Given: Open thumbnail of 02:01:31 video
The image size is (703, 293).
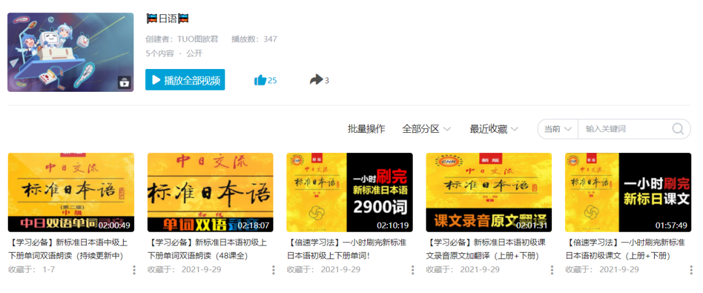Looking at the screenshot, I should pos(489,193).
